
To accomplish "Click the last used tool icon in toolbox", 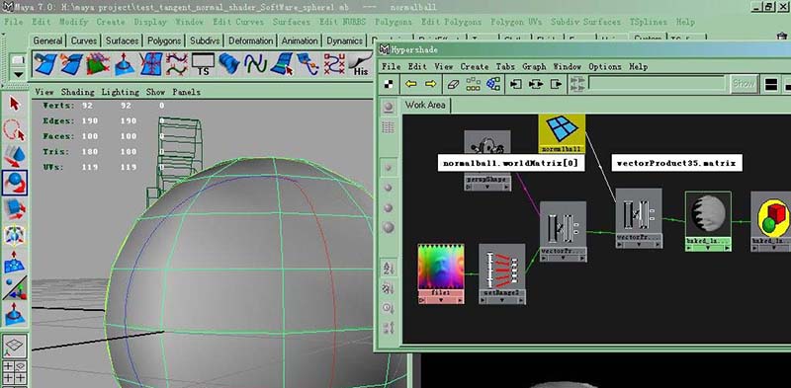I will tap(15, 314).
